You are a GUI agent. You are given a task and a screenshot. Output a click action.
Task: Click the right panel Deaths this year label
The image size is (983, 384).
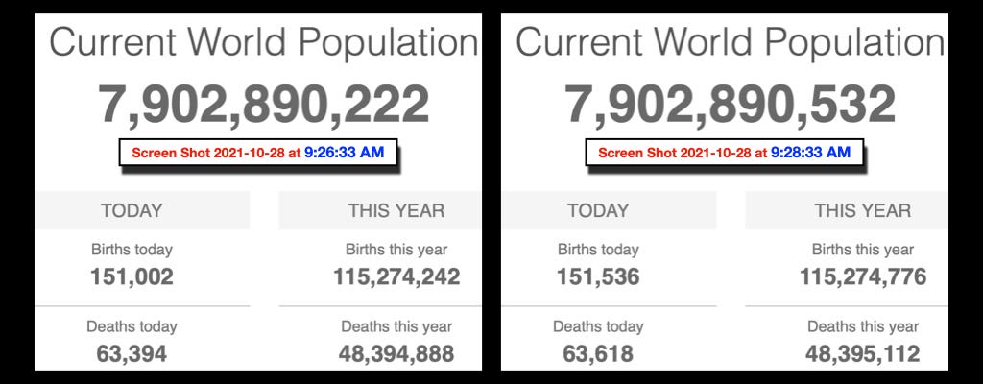863,326
